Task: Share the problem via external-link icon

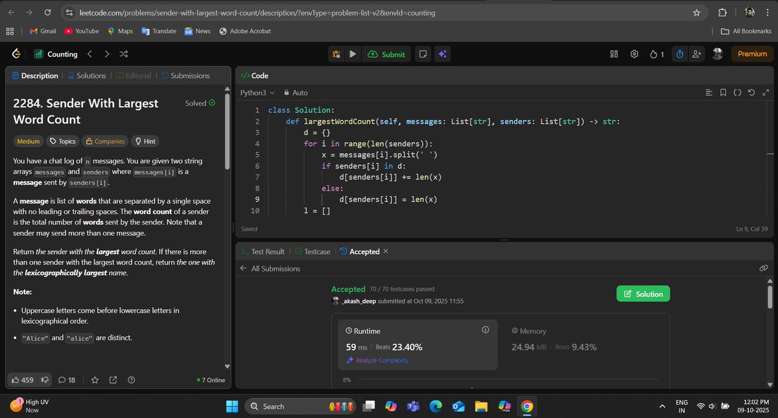Action: click(113, 380)
